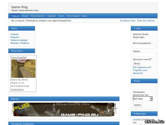
Task: Click Правила сервера in the side menu
Action: point(19,40)
